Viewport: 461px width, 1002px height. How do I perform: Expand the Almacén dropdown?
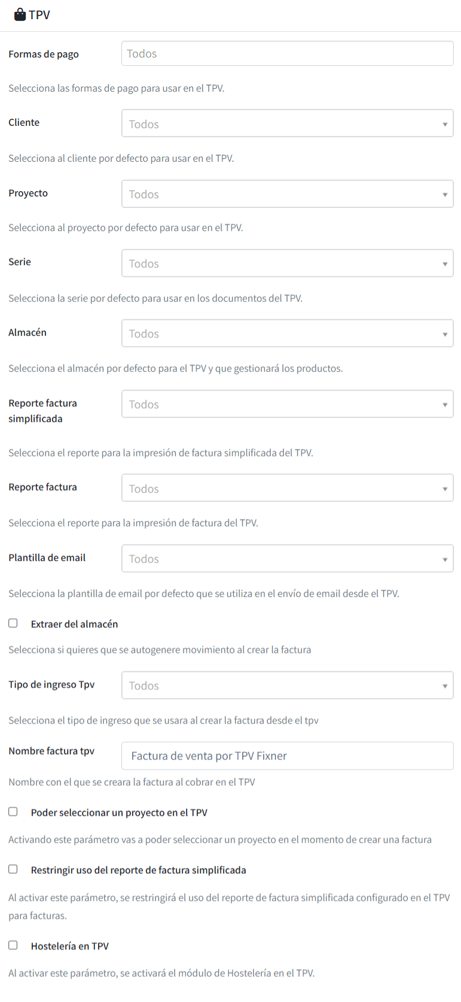pyautogui.click(x=288, y=334)
